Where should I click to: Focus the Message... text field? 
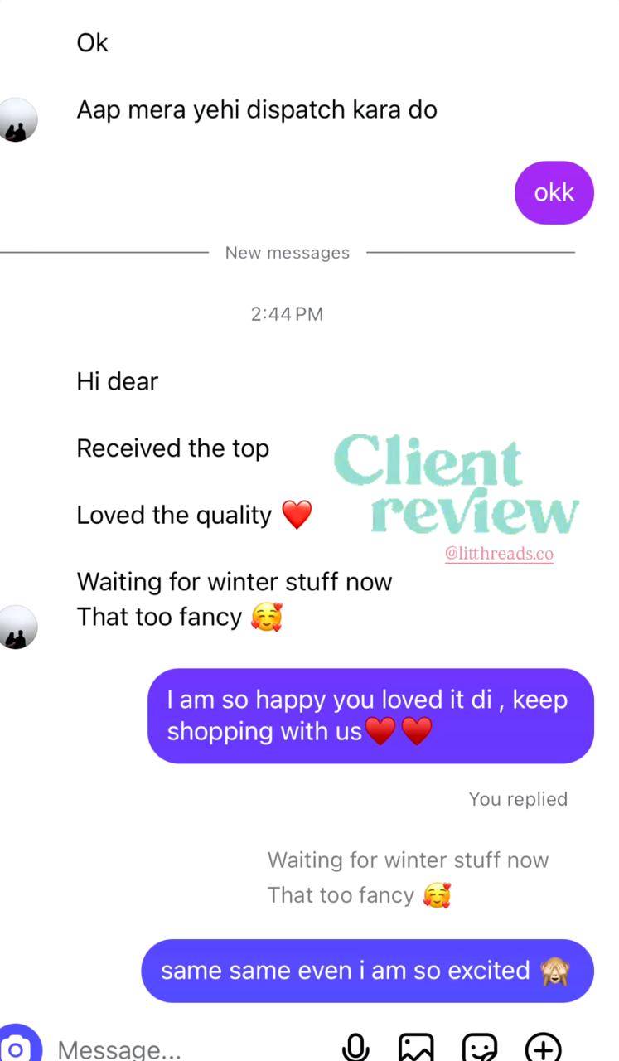191,1049
